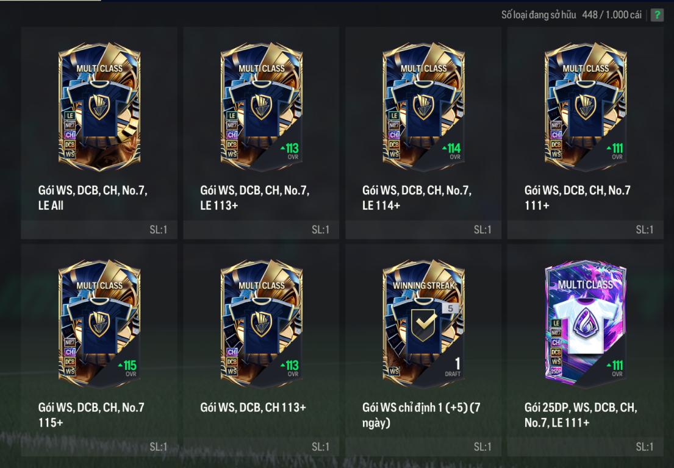Click the 'Gói WS, DCB, CH 113+' title text

[253, 407]
